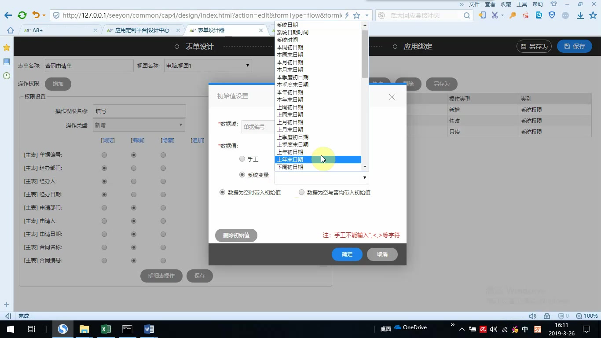Switch to 应用定制平台|设计中心 tab
This screenshot has height=338, width=601.
[x=143, y=30]
